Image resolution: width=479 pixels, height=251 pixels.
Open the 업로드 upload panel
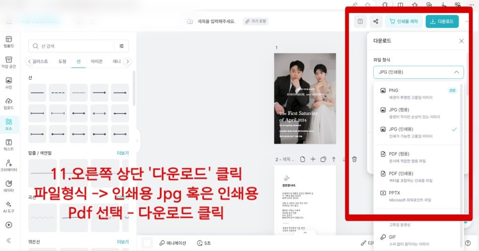8,103
